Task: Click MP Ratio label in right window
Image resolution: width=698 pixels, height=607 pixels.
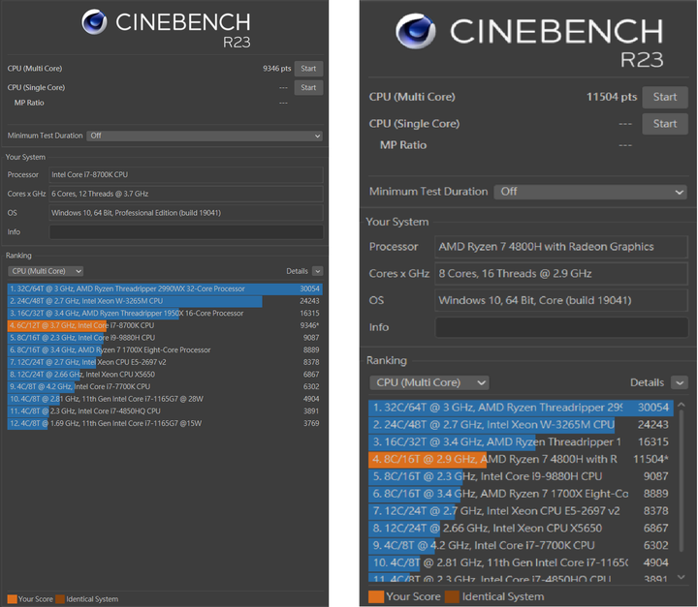Action: tap(403, 145)
